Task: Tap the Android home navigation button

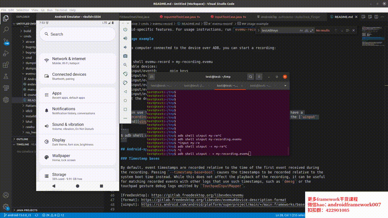Action: [78, 186]
